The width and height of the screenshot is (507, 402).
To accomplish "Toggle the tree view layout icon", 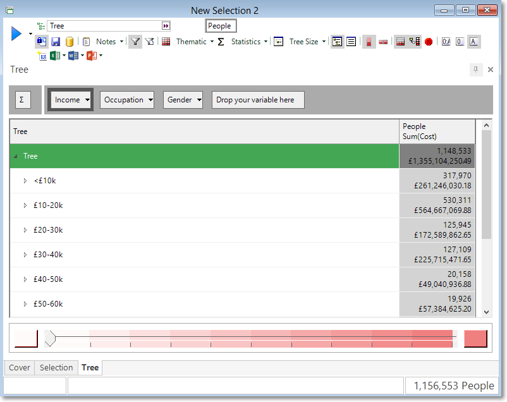I will point(337,42).
